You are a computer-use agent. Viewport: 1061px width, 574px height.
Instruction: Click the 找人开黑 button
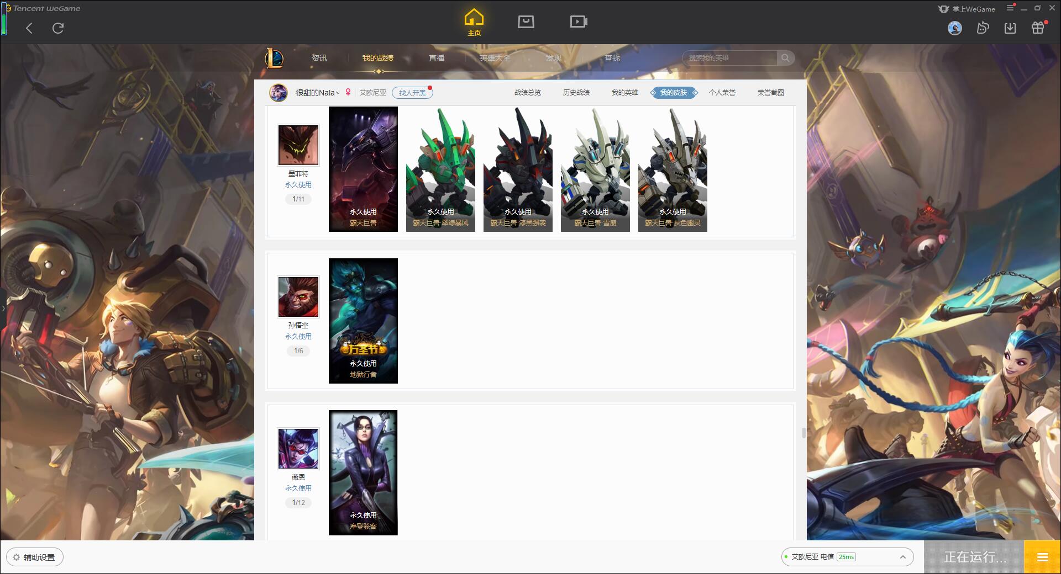412,93
